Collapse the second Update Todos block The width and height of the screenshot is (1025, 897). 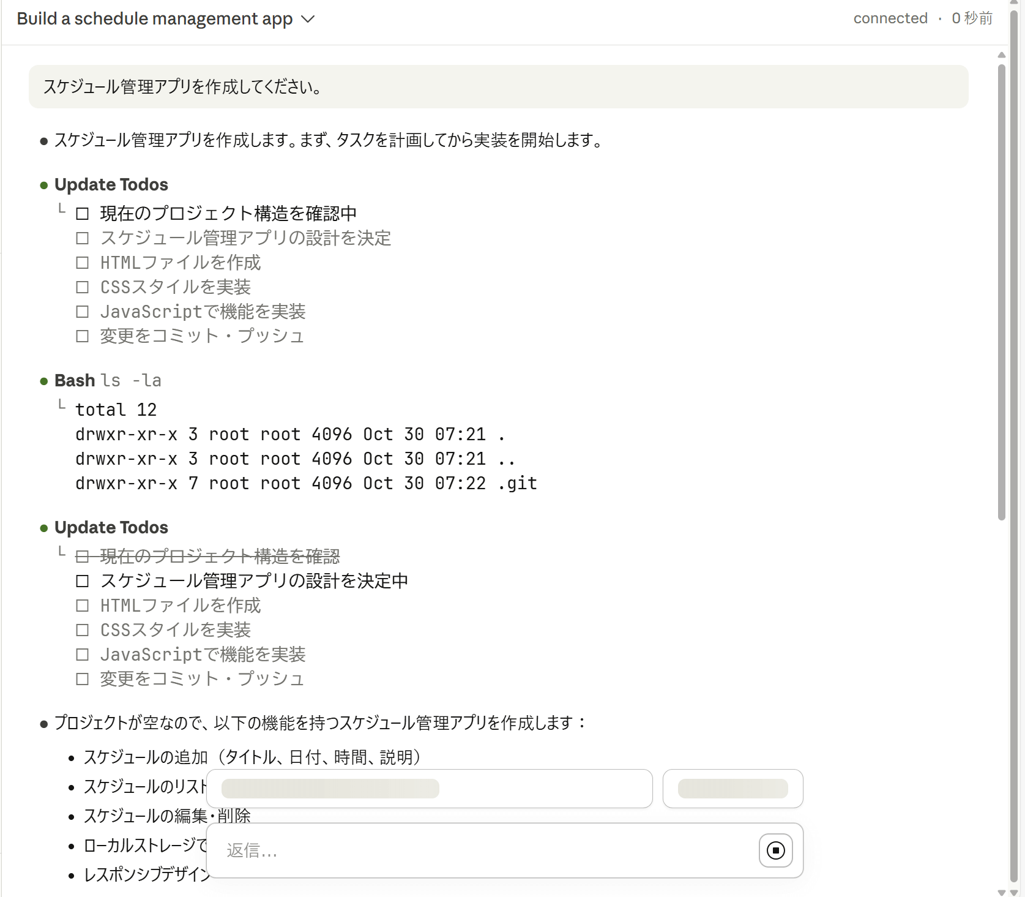click(x=111, y=528)
